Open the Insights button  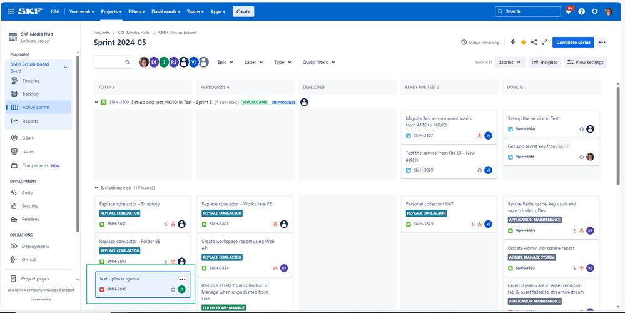pyautogui.click(x=545, y=62)
